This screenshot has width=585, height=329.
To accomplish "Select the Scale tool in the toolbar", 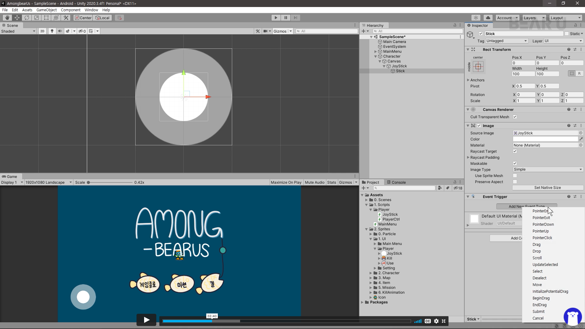I will (x=37, y=18).
